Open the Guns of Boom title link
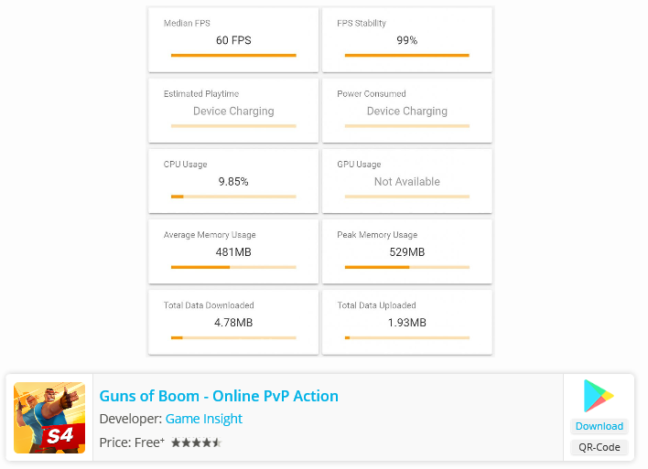 click(x=219, y=396)
